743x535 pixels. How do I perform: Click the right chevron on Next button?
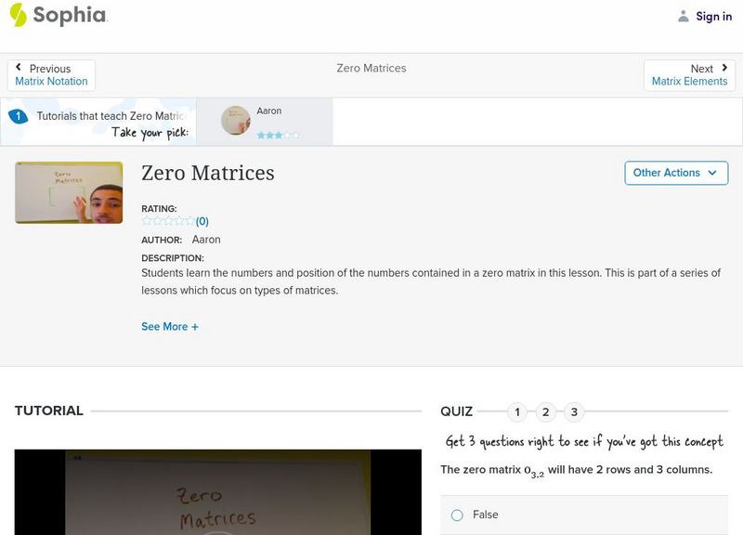click(724, 66)
